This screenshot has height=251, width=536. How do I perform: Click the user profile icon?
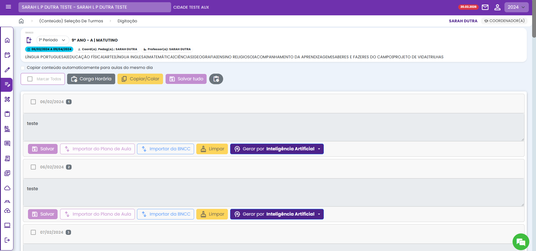point(497,7)
